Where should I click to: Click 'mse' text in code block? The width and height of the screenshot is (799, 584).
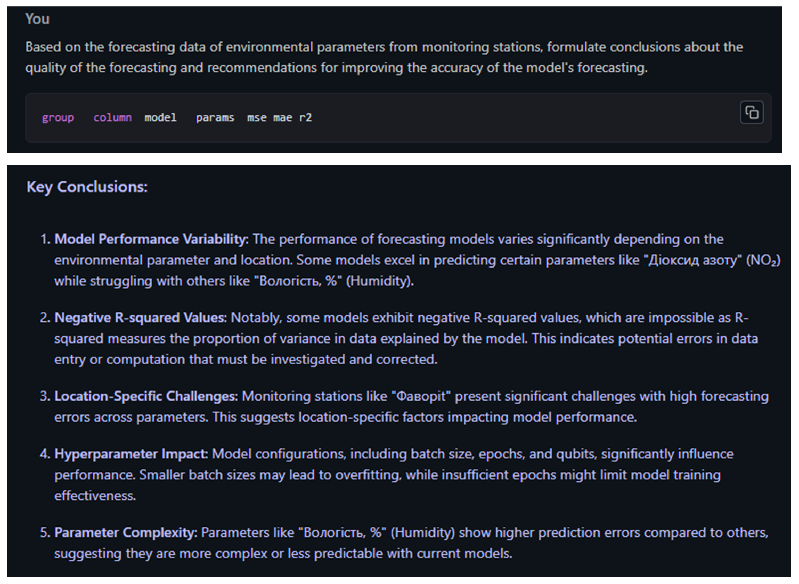point(256,118)
